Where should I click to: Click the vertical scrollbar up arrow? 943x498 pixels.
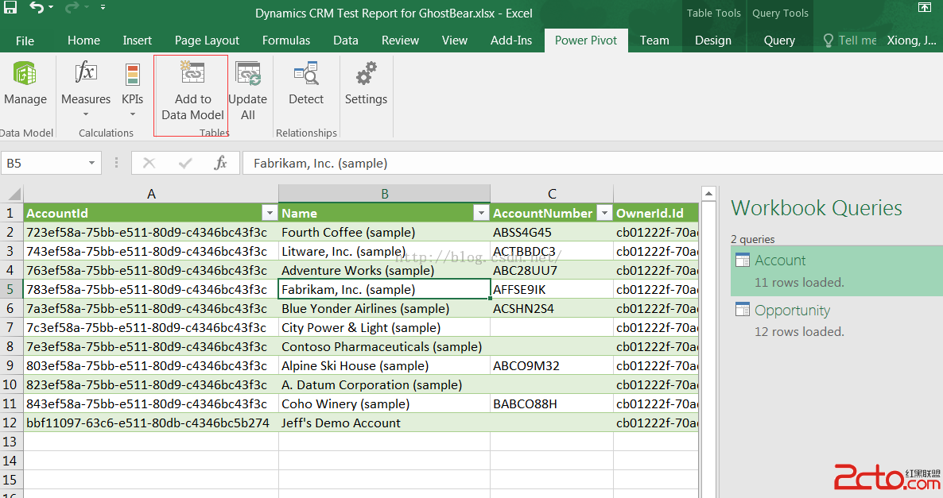click(x=708, y=194)
